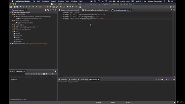Image resolution: width=185 pixels, height=104 pixels.
Task: Click the light bulb icon in Boot Dashboard toolbar
Action: pyautogui.click(x=47, y=74)
